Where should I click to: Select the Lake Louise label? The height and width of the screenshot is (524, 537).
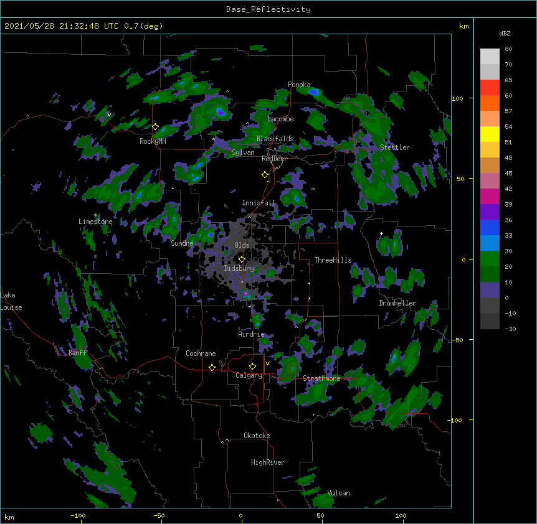pos(11,301)
